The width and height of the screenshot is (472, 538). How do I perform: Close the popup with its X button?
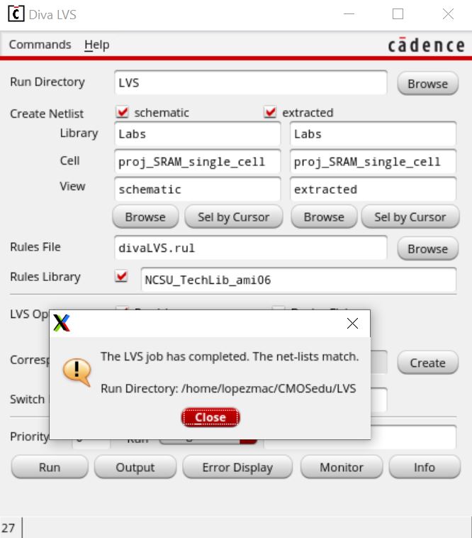[x=352, y=323]
